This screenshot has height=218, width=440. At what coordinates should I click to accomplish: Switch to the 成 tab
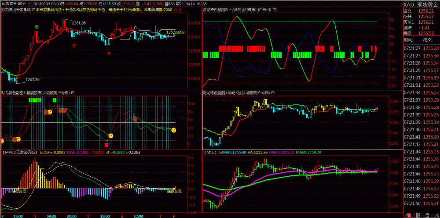[436, 215]
